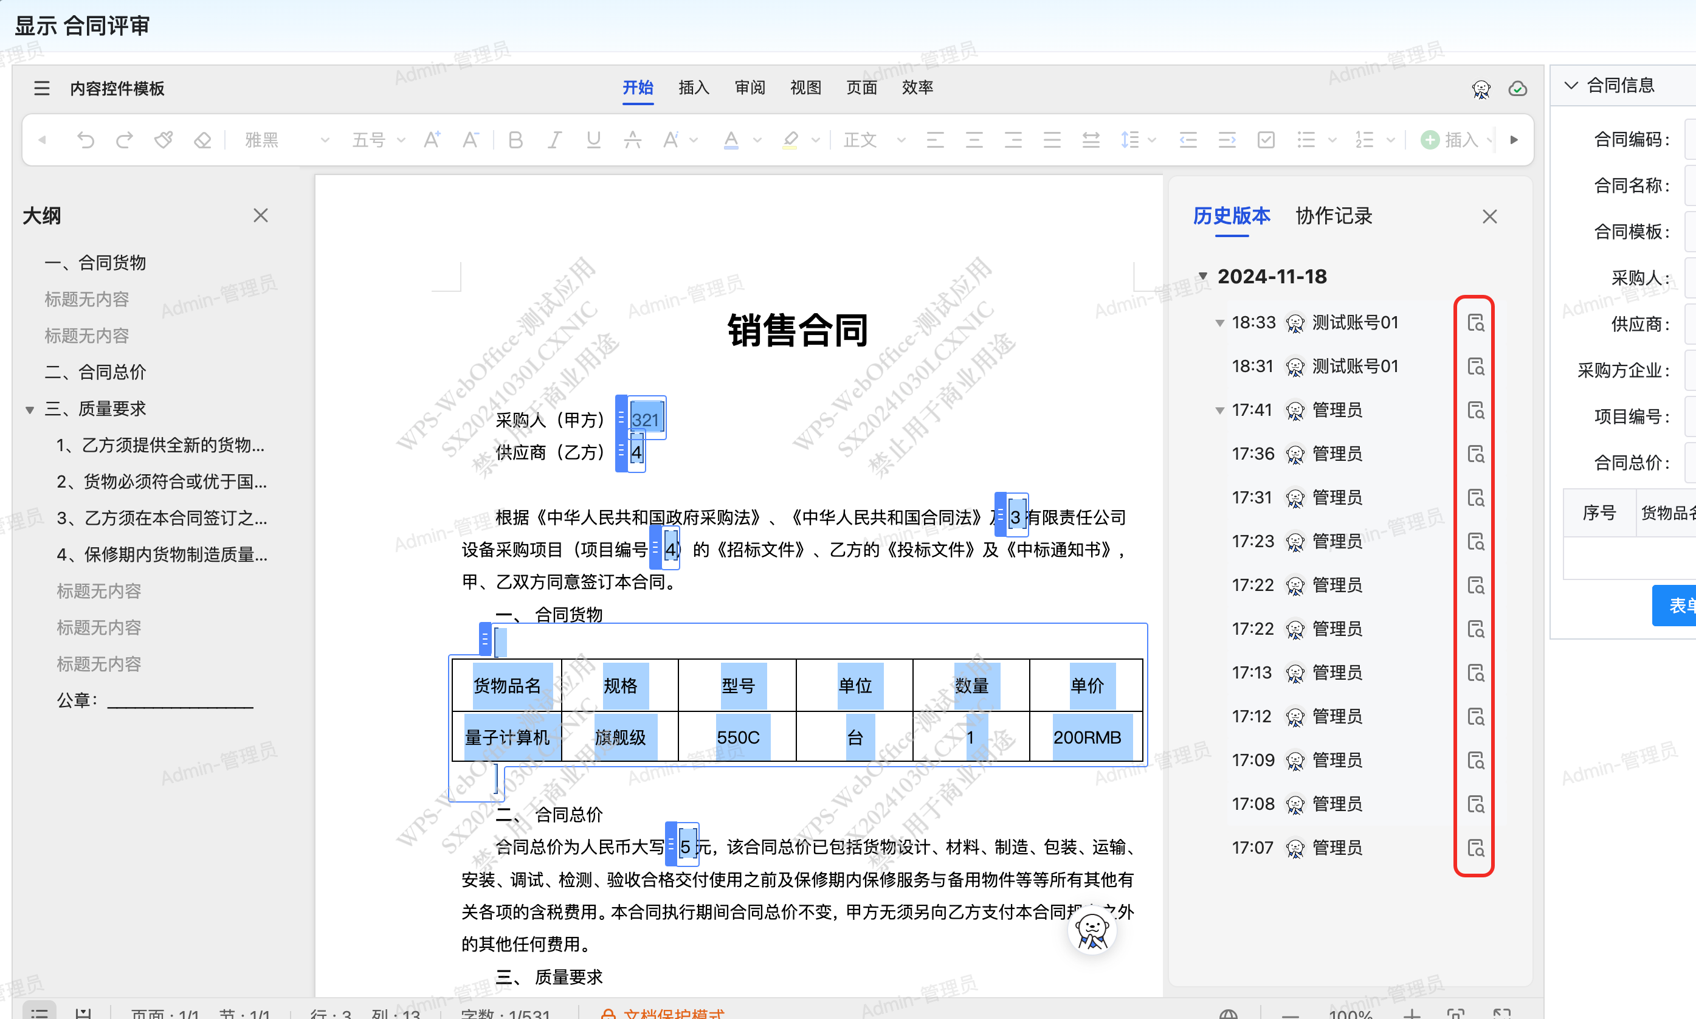Align text to the right
1696x1019 pixels.
click(x=1013, y=140)
